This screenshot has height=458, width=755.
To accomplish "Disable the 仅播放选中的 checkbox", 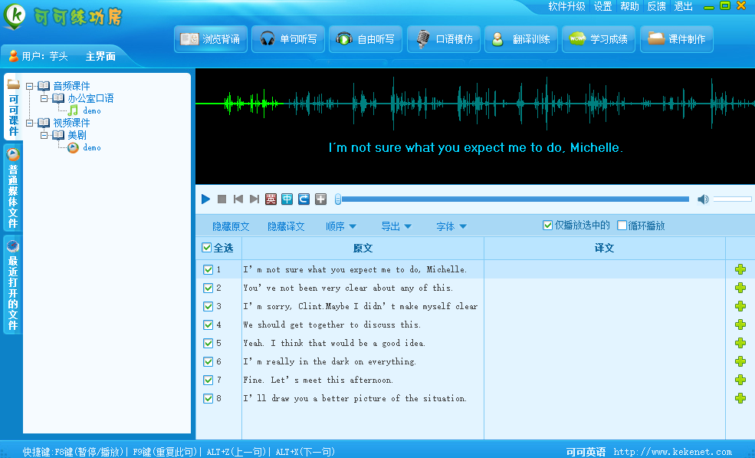I will click(547, 226).
